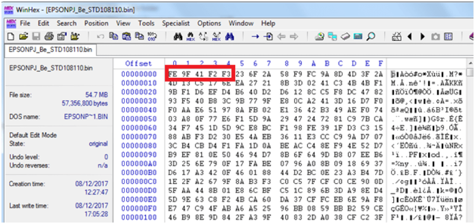Click the DOS name EPSONP~1.BIN value
Screen dimensions: 475x224
point(86,117)
